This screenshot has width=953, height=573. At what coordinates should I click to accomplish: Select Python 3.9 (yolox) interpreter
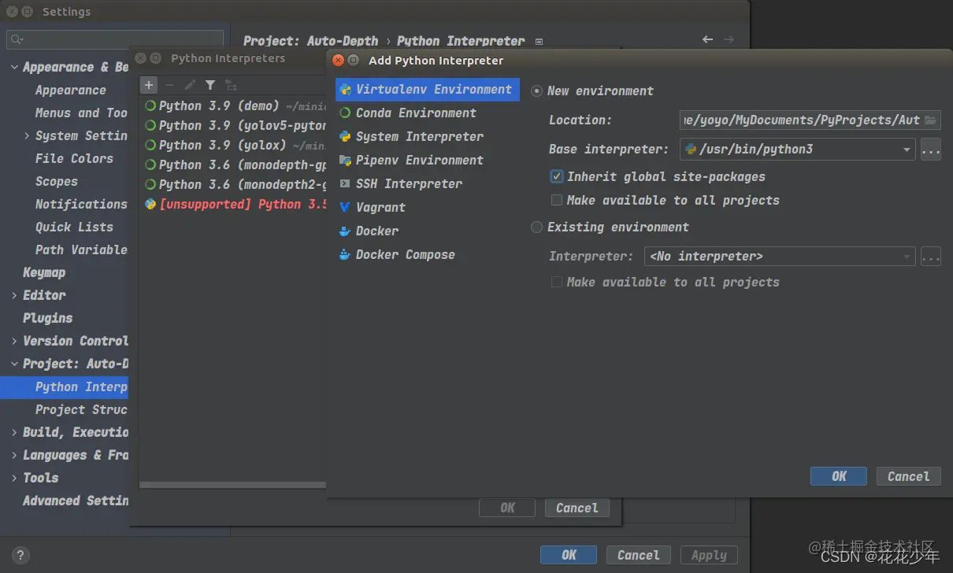pyautogui.click(x=234, y=145)
